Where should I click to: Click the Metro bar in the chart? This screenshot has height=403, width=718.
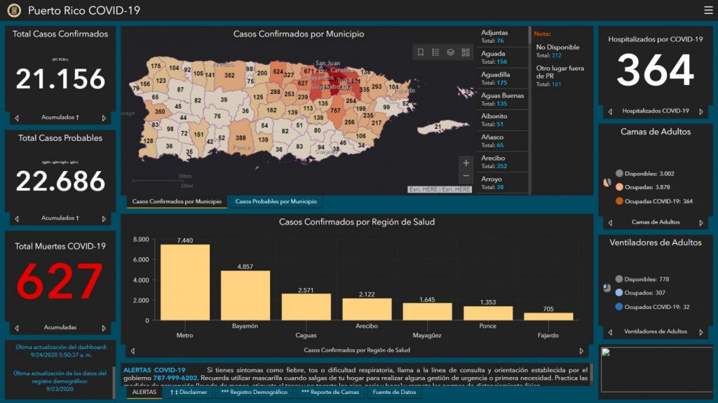(184, 282)
